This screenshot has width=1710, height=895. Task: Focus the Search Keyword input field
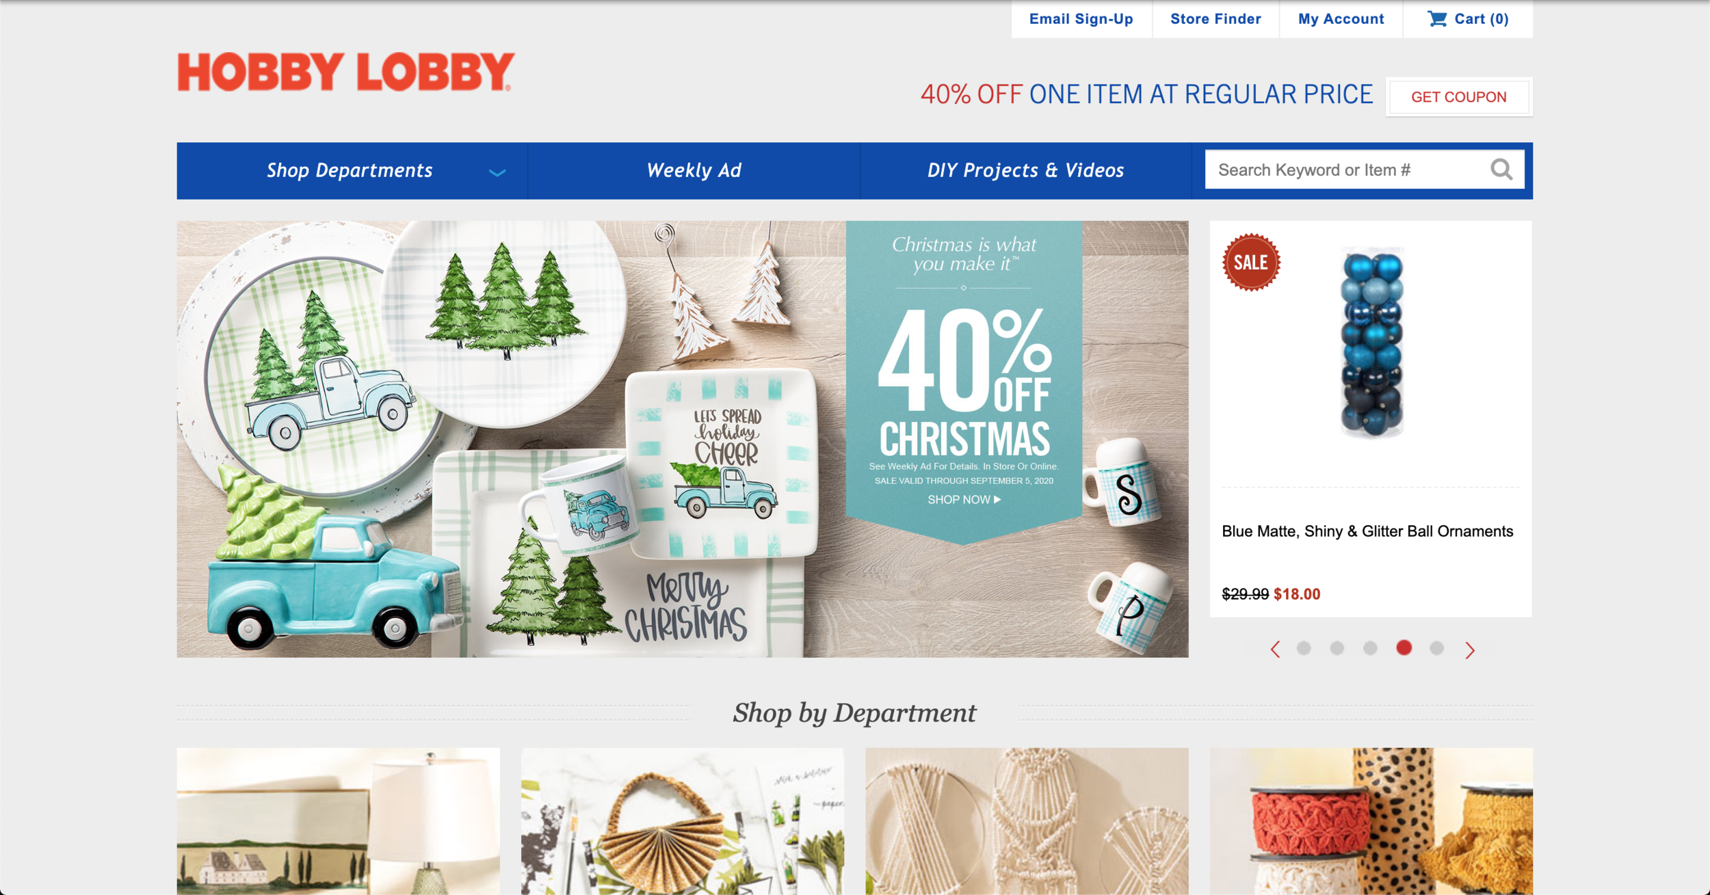(1346, 170)
